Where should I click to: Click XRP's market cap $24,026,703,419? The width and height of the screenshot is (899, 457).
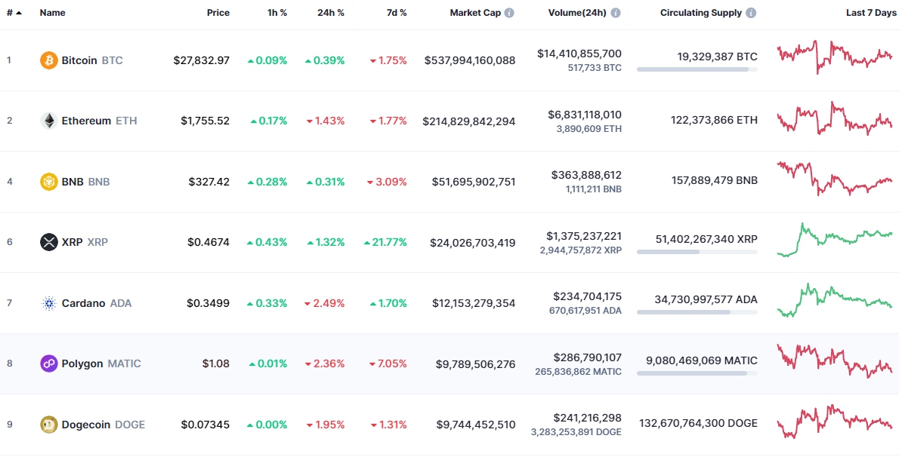[473, 242]
